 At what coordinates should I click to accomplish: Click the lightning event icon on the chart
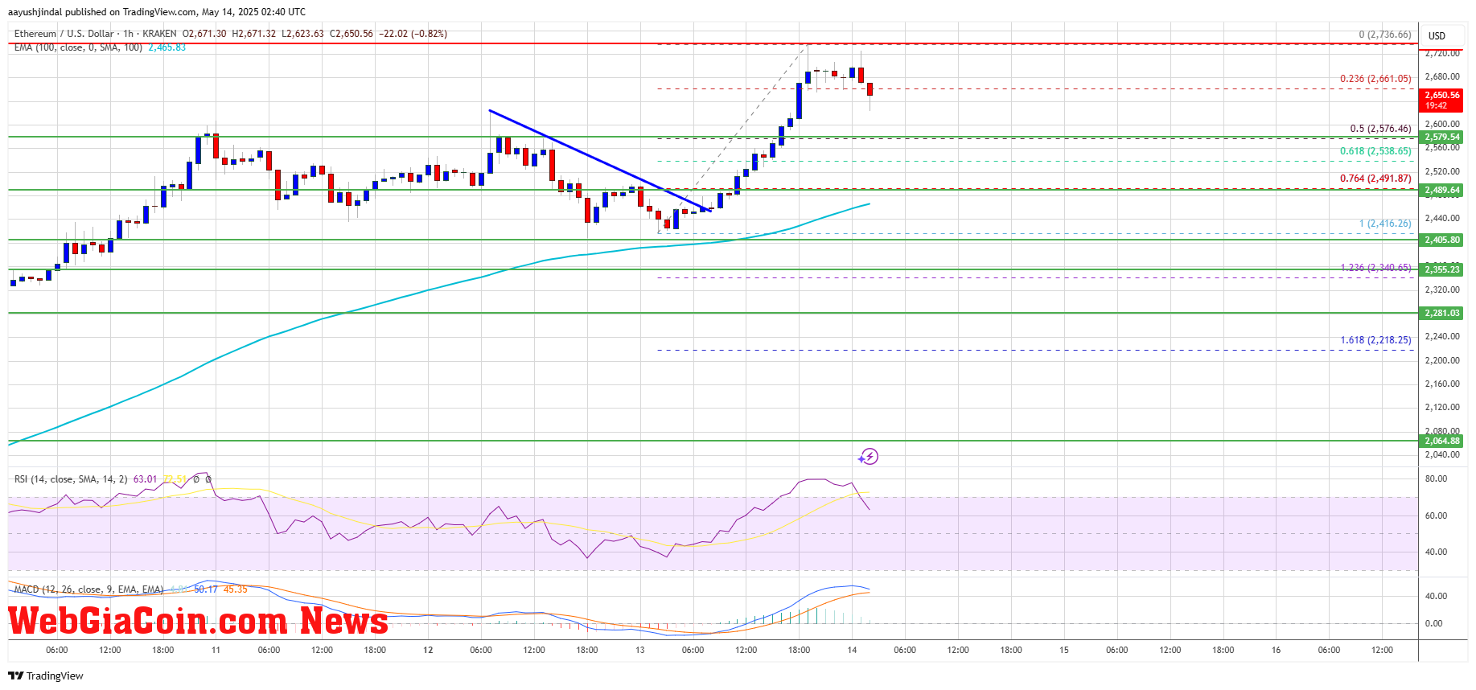868,457
